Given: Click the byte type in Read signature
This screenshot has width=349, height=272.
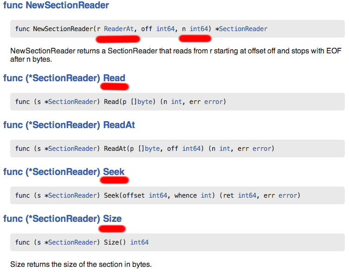Looking at the screenshot, I should point(145,101).
